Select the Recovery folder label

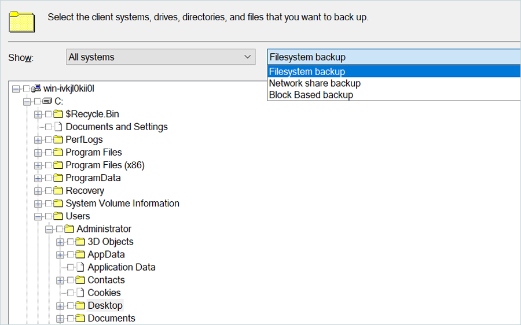[85, 191]
